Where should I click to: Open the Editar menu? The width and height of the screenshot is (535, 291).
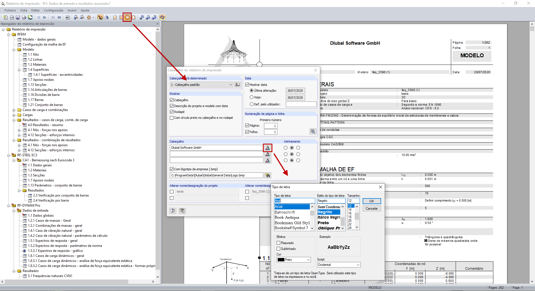[x=35, y=10]
